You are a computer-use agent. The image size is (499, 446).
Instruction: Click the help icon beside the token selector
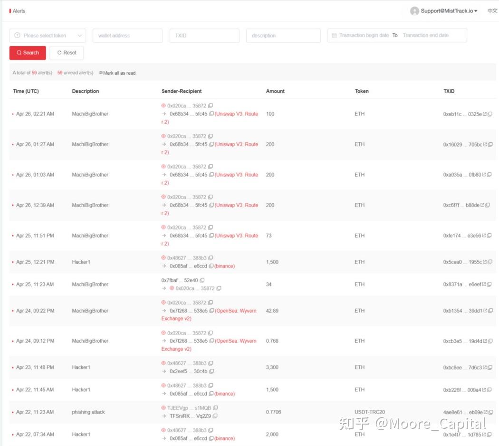point(18,35)
